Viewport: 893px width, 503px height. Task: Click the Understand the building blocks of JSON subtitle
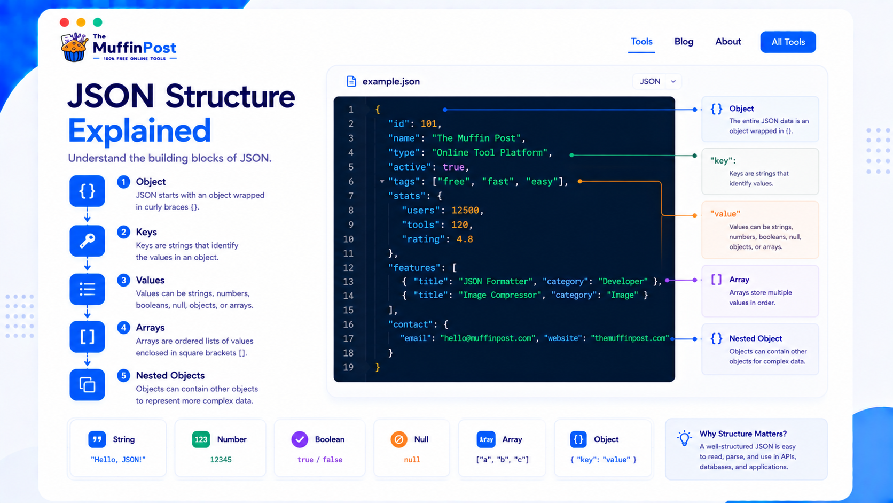click(170, 158)
